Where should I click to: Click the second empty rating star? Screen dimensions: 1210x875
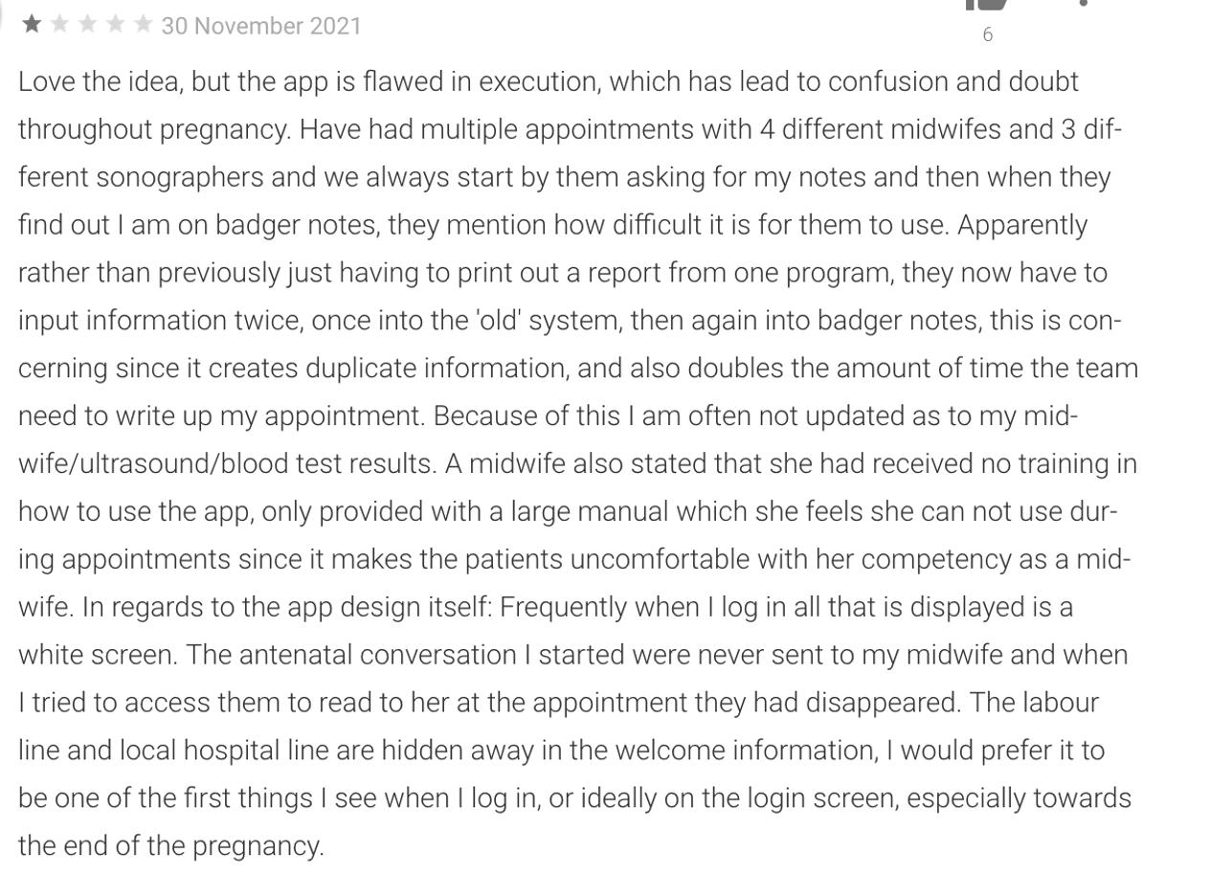point(59,25)
